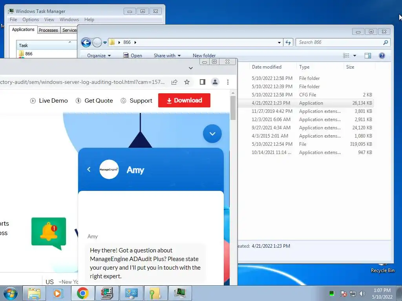Open Task Manager Help menu
Image resolution: width=402 pixels, height=301 pixels.
[x=89, y=20]
